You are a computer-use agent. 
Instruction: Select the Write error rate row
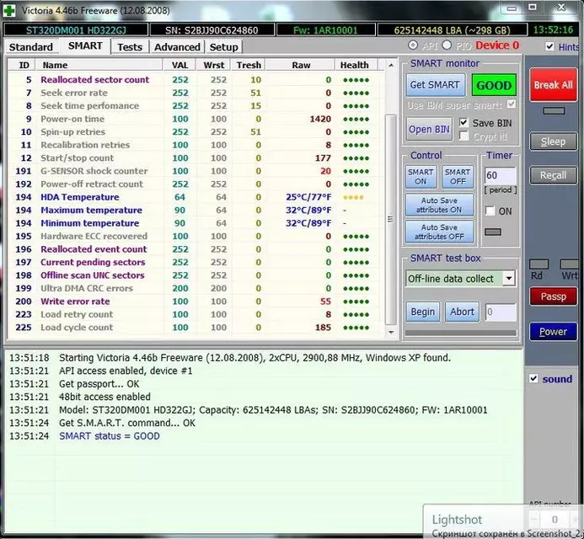pyautogui.click(x=196, y=302)
